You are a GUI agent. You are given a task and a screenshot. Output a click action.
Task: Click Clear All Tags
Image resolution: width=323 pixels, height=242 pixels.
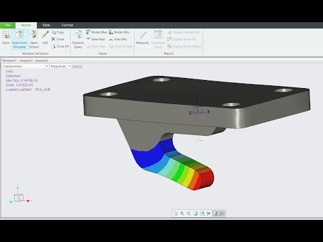pos(121,46)
